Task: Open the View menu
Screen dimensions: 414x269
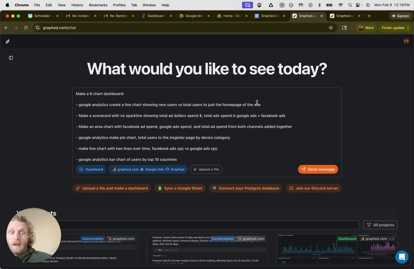Action: coord(62,5)
